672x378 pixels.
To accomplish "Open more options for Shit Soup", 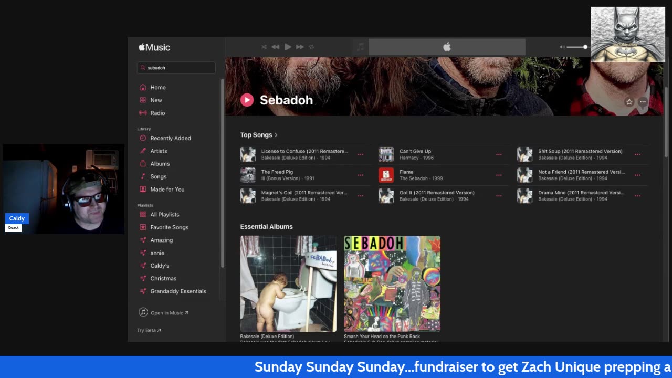I will [x=637, y=154].
